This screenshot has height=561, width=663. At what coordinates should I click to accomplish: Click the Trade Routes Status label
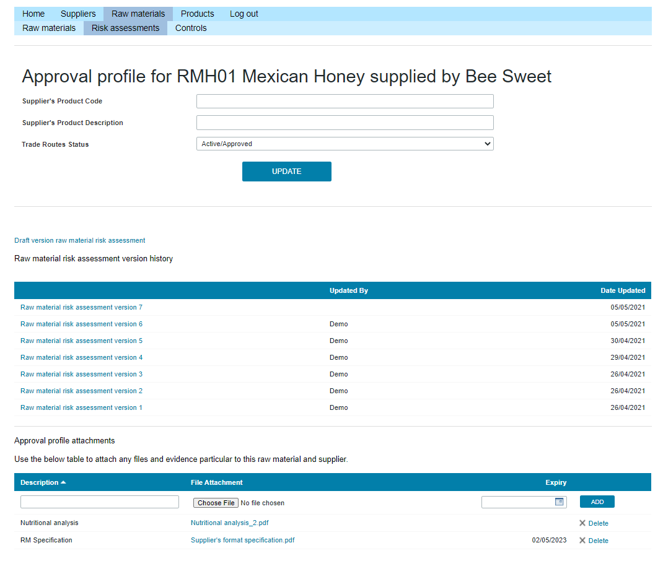55,144
